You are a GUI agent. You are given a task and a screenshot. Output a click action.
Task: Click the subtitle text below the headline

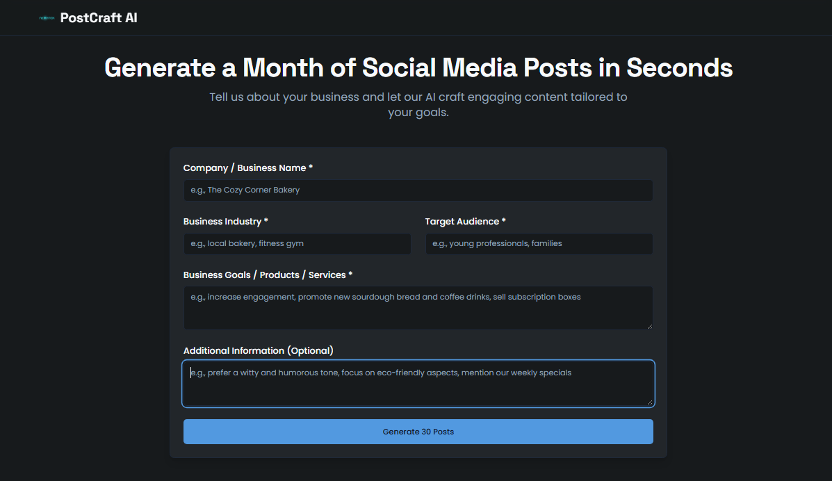pos(418,104)
